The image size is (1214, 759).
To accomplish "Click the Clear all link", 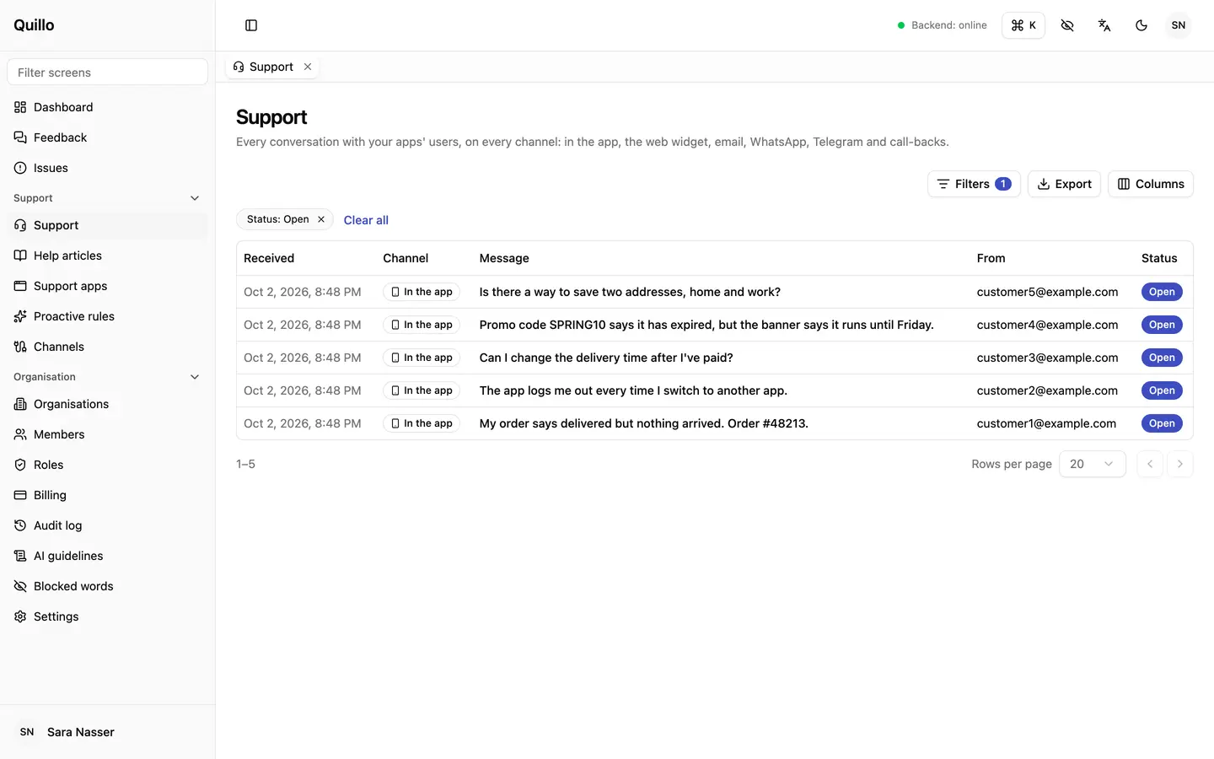I will (x=366, y=220).
